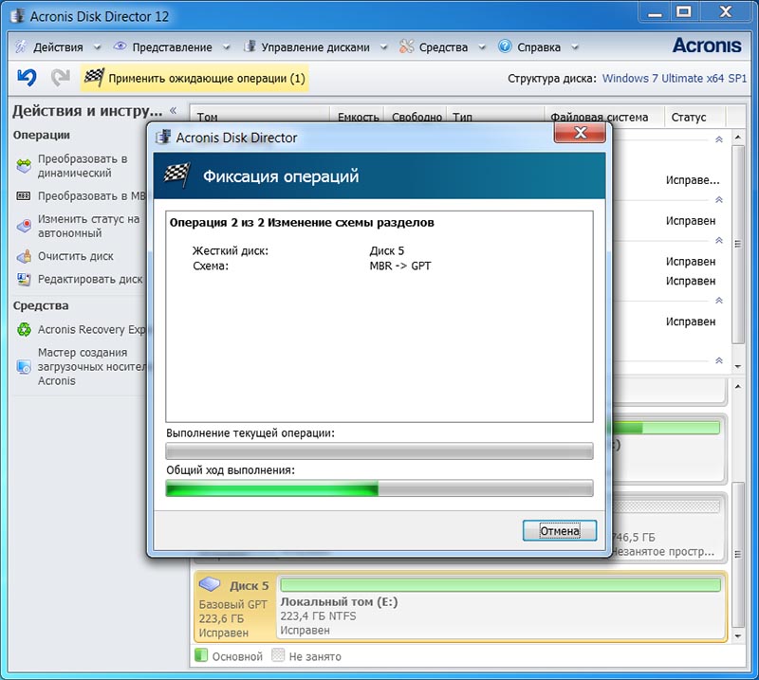Click the disk management menu icon
This screenshot has height=680, width=759.
click(x=250, y=46)
